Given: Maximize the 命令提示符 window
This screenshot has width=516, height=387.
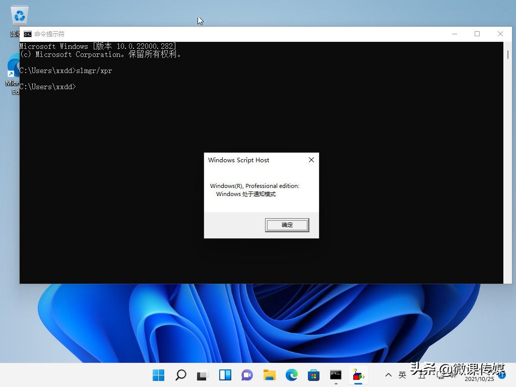Looking at the screenshot, I should (477, 34).
